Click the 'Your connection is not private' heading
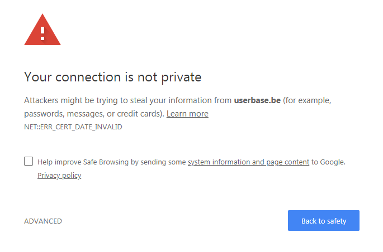 coord(112,76)
